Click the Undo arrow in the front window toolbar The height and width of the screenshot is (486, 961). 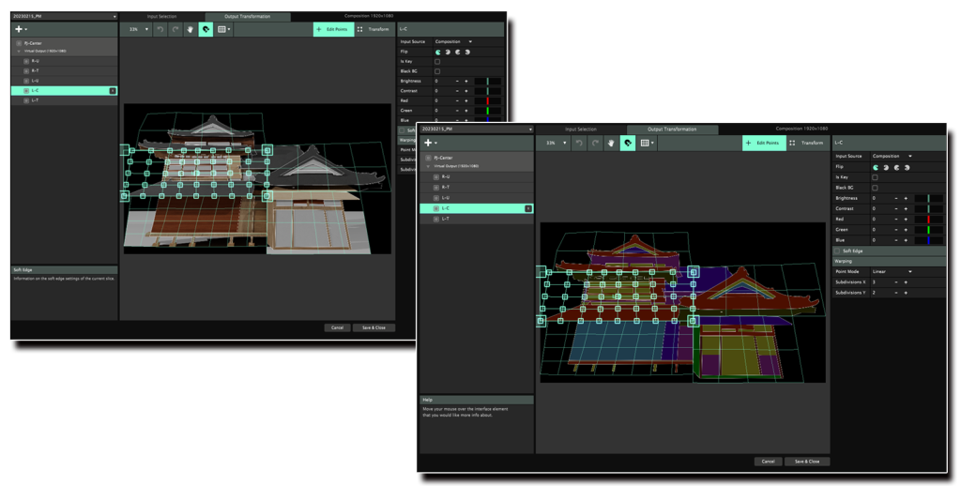pos(580,143)
